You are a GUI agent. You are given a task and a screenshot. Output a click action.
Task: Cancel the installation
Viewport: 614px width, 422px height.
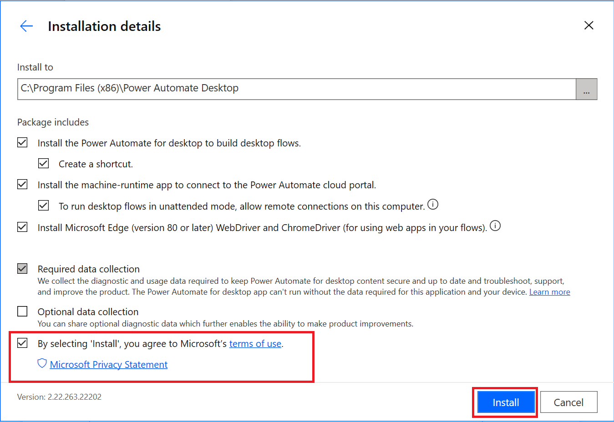pos(568,402)
